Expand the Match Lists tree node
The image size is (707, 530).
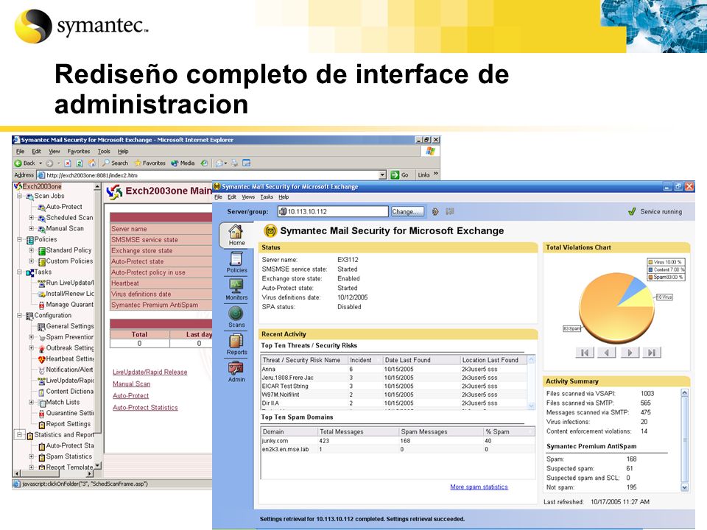31,402
